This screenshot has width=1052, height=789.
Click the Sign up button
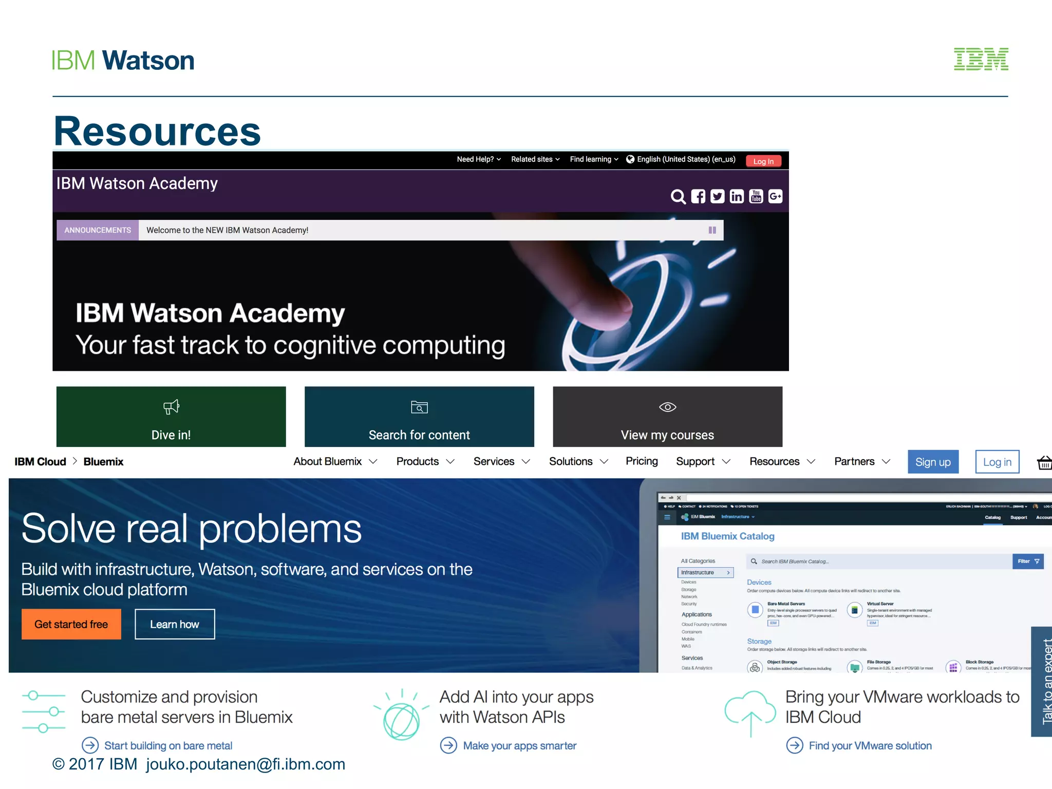[x=933, y=462]
